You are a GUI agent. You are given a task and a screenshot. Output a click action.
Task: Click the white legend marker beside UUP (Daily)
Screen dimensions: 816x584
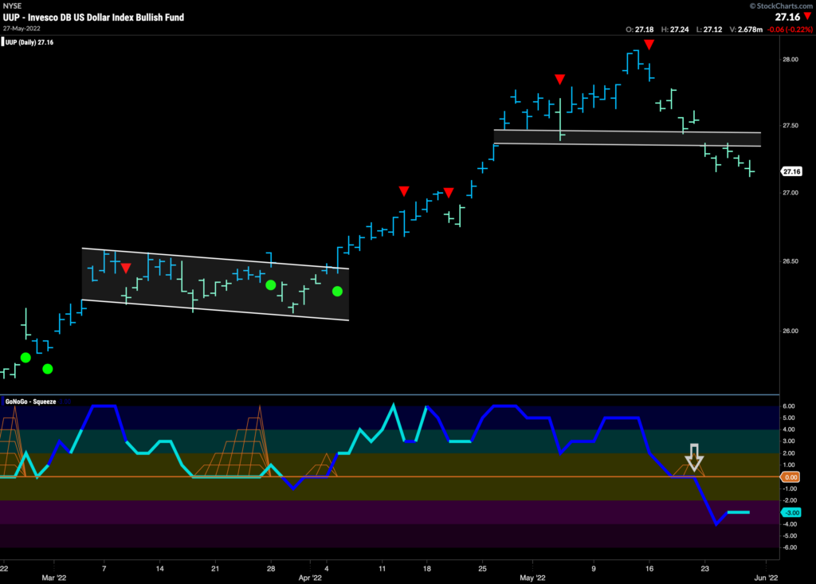click(x=2, y=42)
